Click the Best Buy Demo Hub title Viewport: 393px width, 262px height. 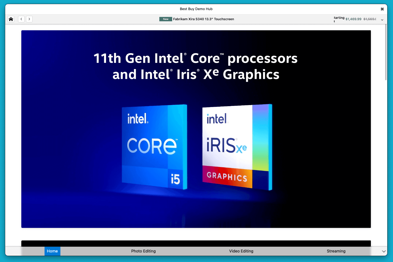(x=196, y=9)
